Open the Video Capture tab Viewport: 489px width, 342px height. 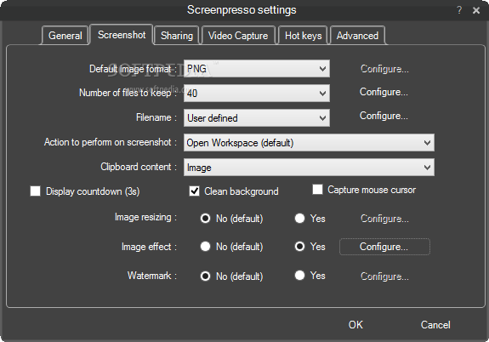point(238,36)
